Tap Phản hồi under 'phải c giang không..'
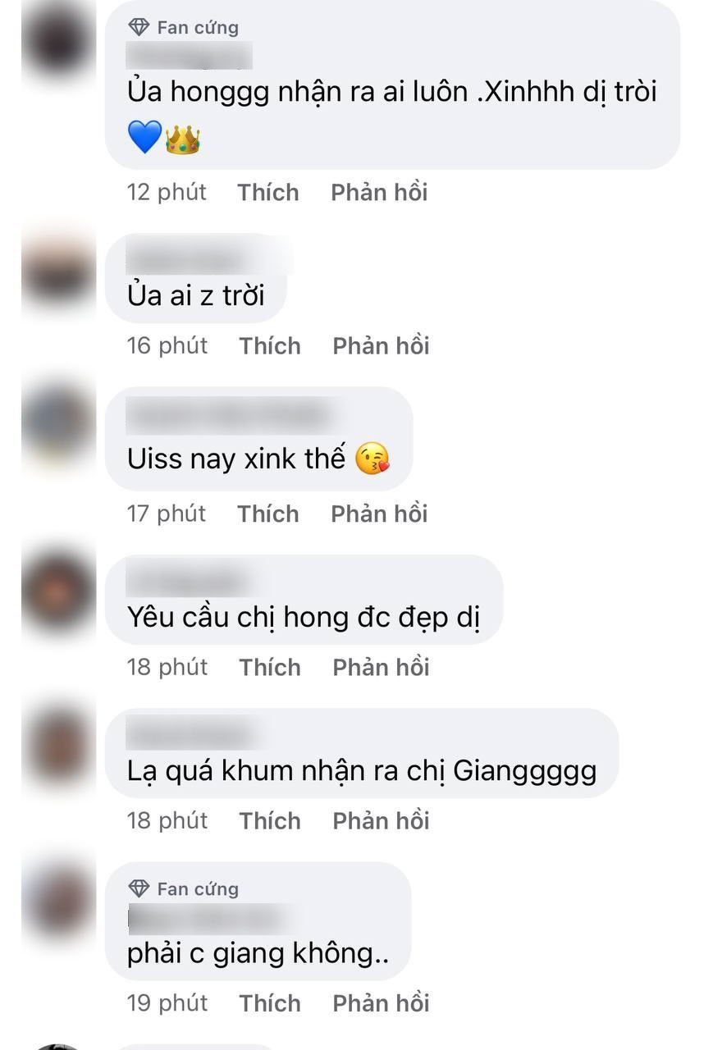This screenshot has height=1050, width=704. (x=381, y=1003)
